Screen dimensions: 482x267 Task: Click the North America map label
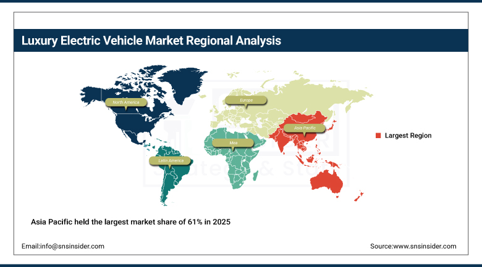(125, 102)
